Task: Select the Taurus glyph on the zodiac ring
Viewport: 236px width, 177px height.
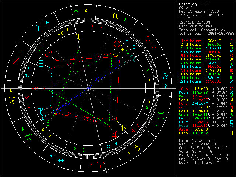Action: click(137, 148)
